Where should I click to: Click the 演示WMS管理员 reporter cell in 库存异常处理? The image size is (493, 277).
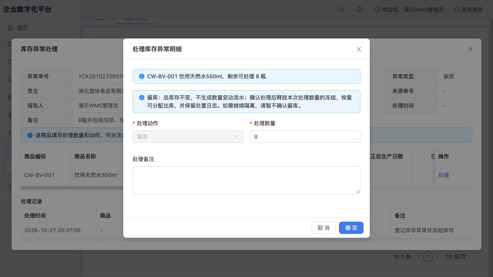point(98,106)
